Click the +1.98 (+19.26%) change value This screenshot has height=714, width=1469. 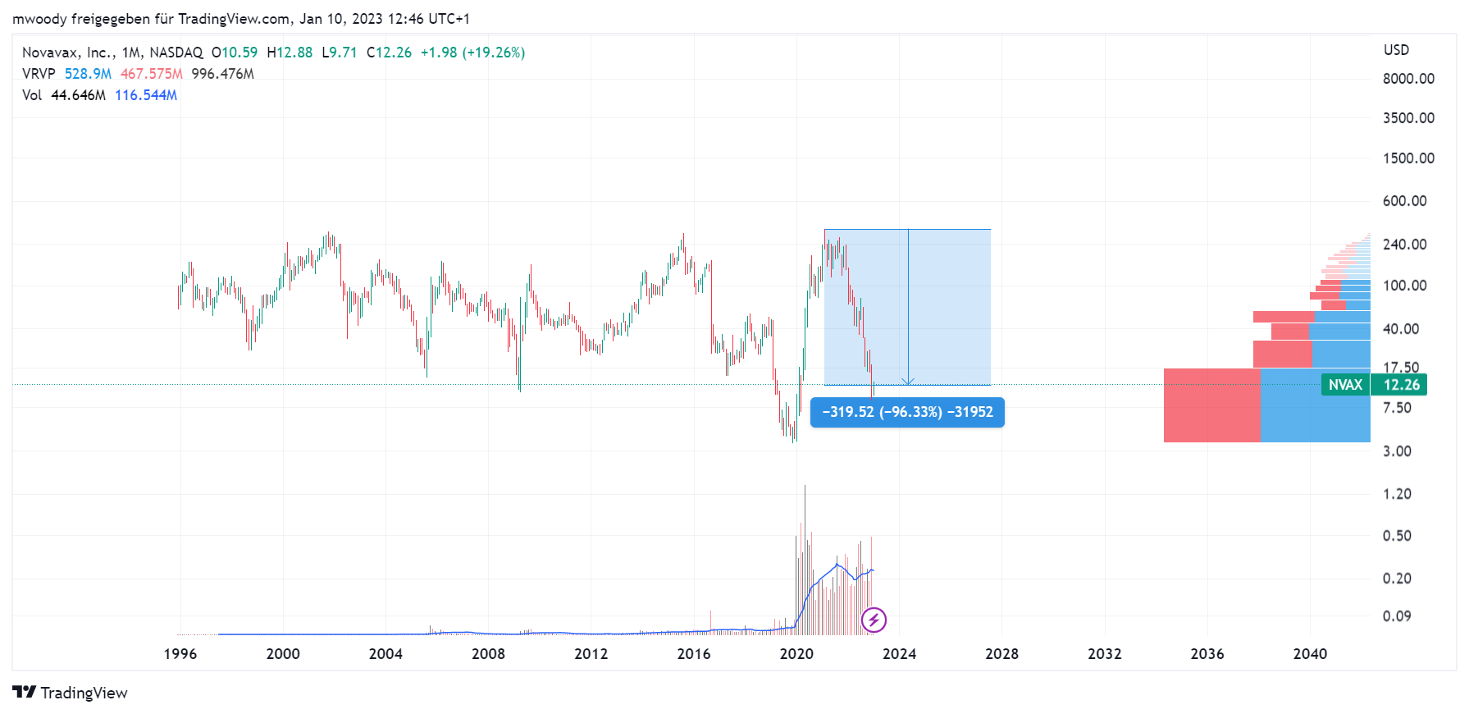click(x=472, y=53)
